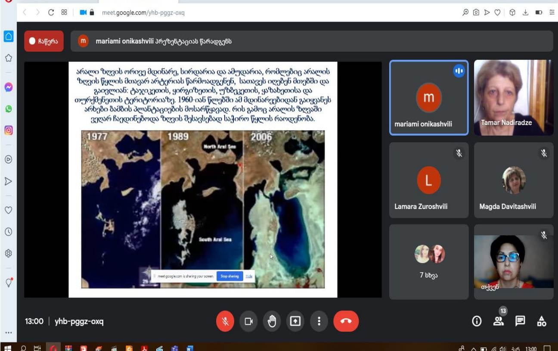558x351 pixels.
Task: Click the Stop sharing button
Action: (x=229, y=276)
